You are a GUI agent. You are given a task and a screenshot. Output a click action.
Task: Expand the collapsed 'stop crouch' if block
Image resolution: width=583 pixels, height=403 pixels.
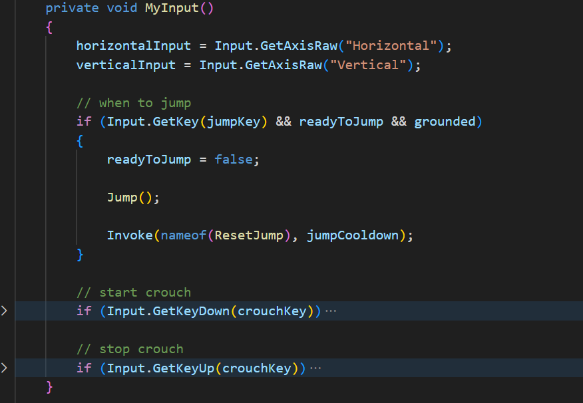pos(4,367)
